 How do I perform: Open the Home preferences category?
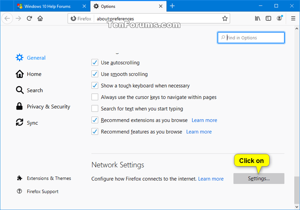point(28,74)
